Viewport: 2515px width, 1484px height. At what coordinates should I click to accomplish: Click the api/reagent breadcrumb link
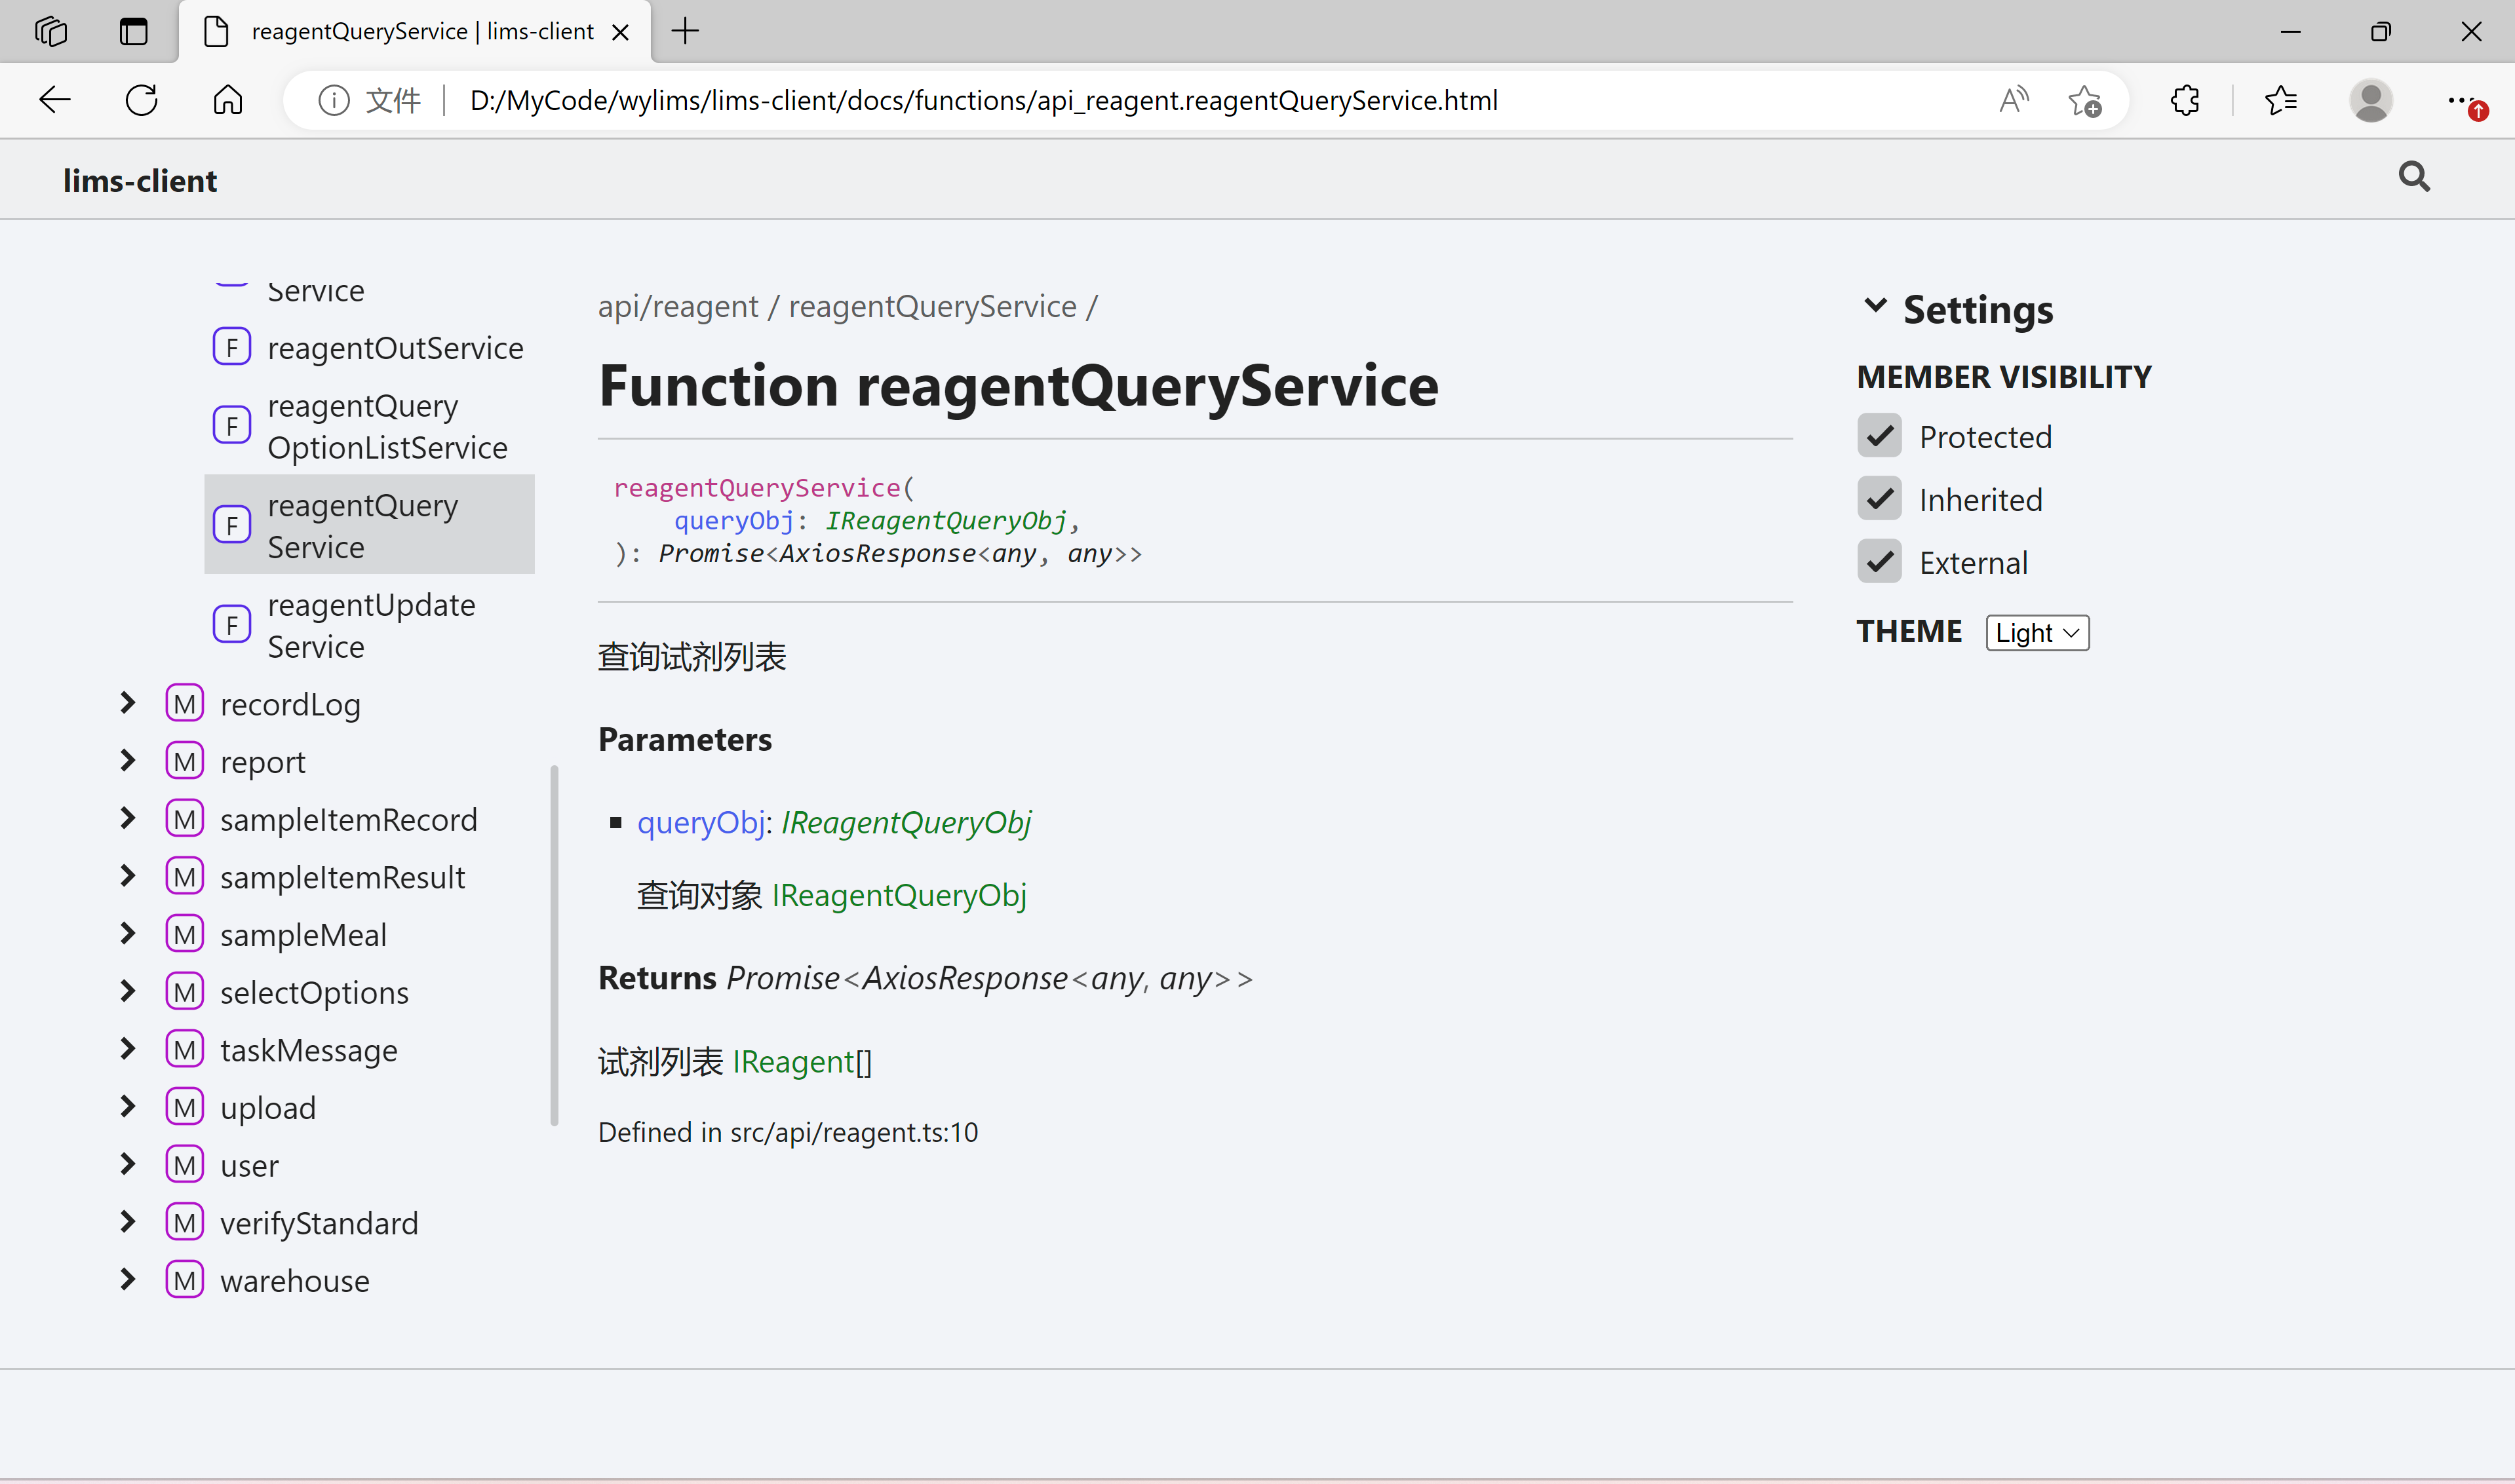pos(677,306)
